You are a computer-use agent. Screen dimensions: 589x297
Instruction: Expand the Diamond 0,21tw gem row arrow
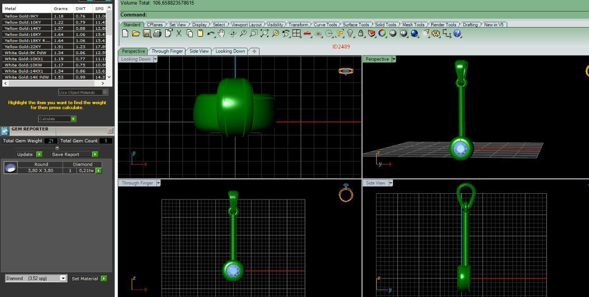(x=98, y=170)
